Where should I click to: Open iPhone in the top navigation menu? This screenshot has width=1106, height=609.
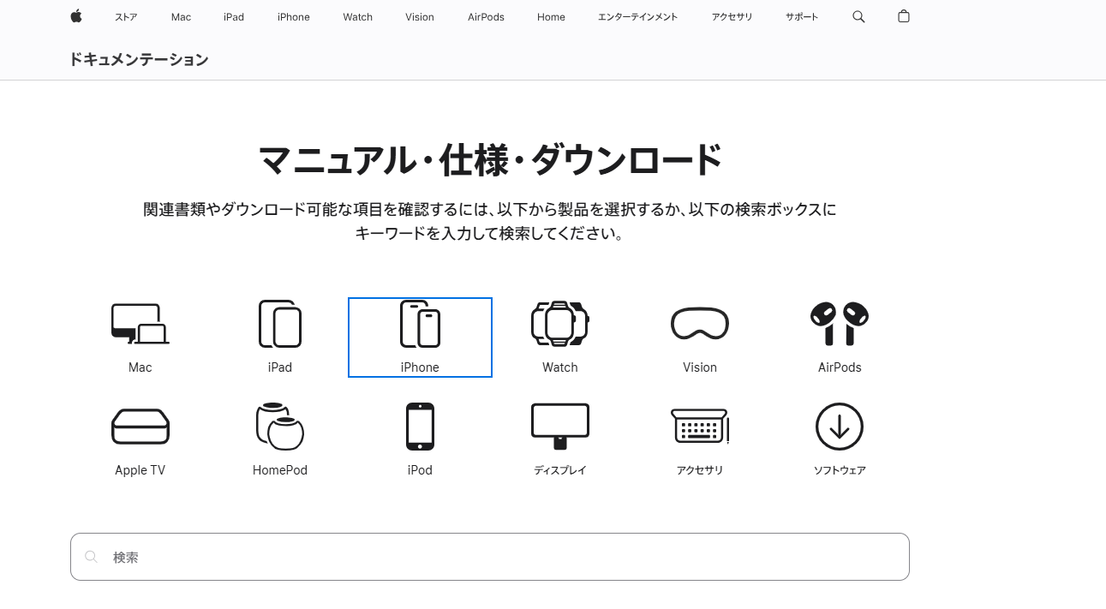[294, 17]
